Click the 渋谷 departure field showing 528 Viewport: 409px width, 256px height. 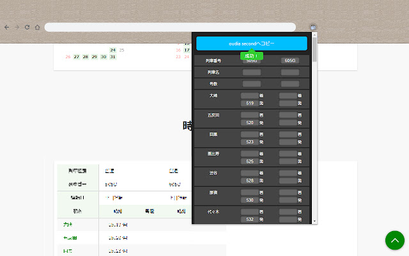point(250,180)
